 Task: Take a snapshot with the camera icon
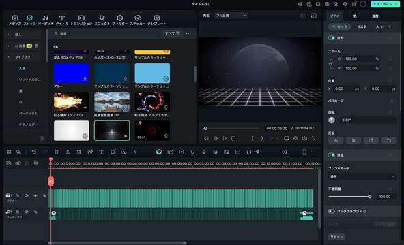[x=295, y=138]
